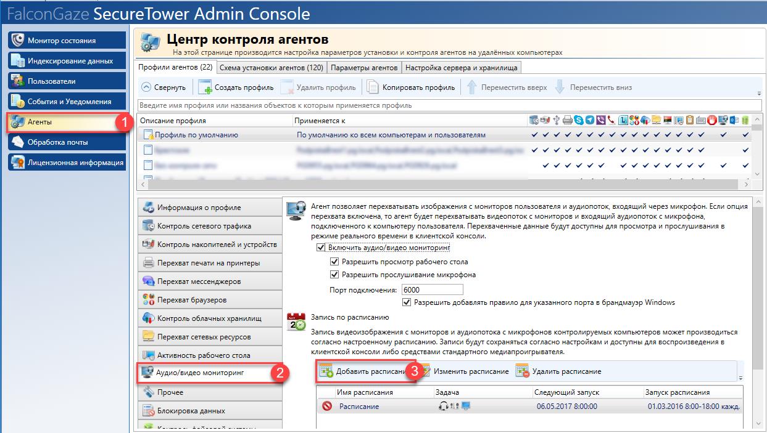Click the keyboard column icon
The width and height of the screenshot is (767, 433).
click(x=701, y=120)
